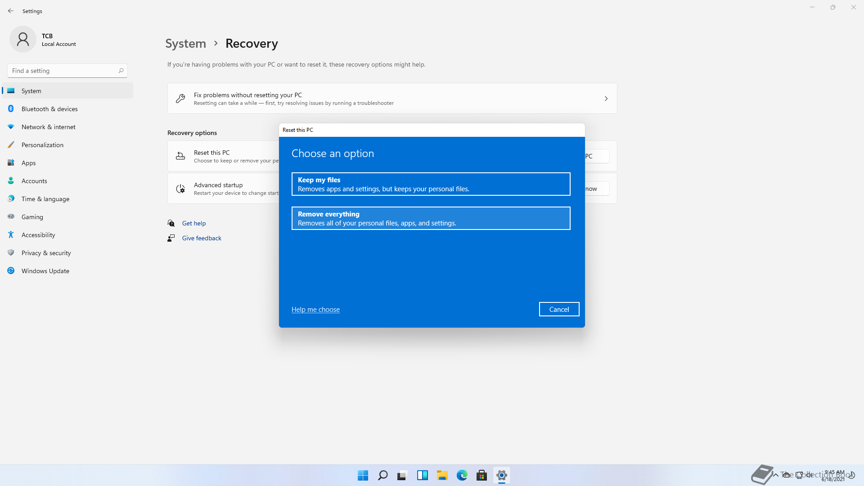Viewport: 864px width, 486px height.
Task: Open the Help me choose link
Action: (315, 310)
